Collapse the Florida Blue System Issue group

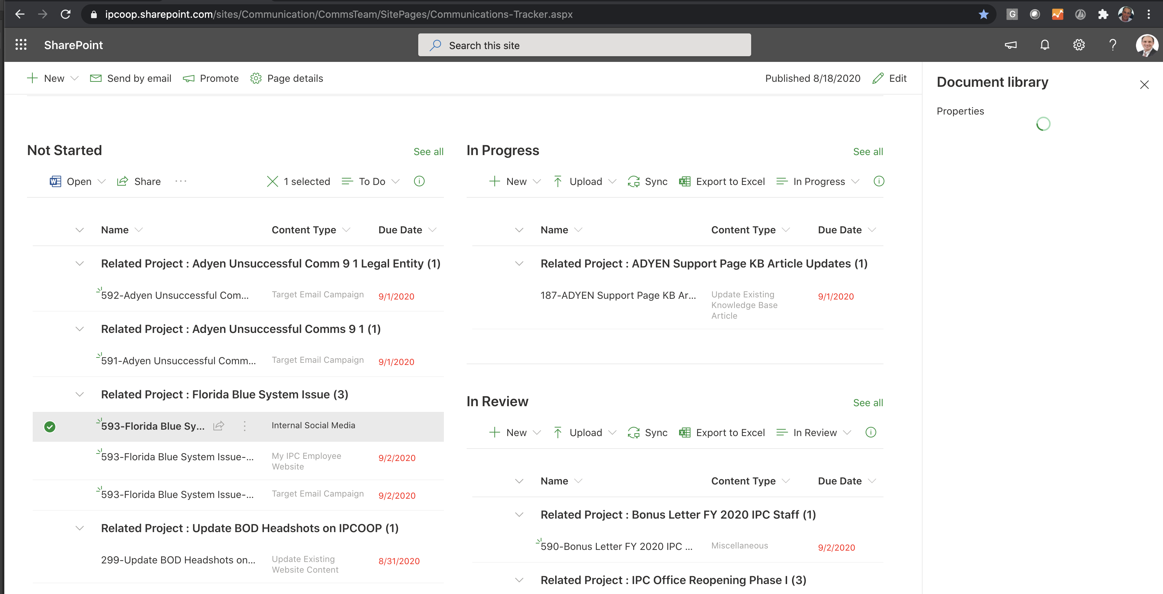tap(79, 394)
